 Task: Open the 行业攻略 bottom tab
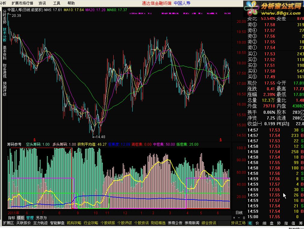(91, 223)
